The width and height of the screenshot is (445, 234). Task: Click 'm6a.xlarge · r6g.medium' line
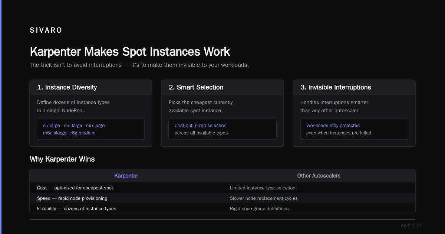coord(69,133)
